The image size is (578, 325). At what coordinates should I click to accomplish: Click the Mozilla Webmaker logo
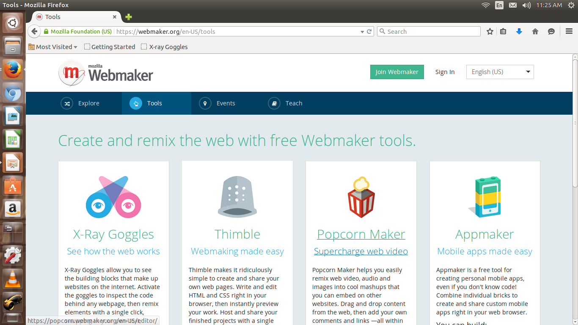coord(106,73)
